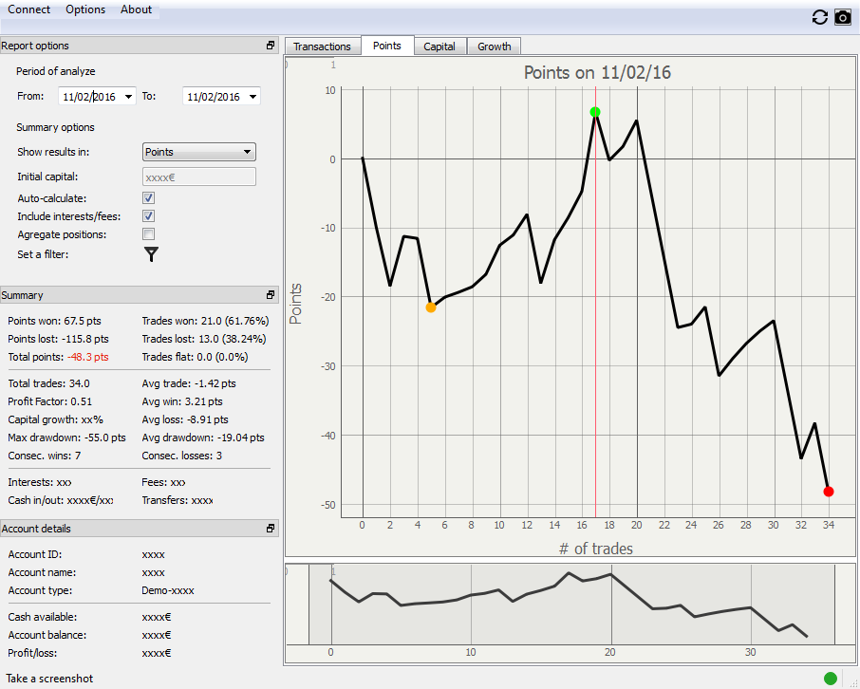Enable the Agregate positions checkbox

tap(149, 234)
